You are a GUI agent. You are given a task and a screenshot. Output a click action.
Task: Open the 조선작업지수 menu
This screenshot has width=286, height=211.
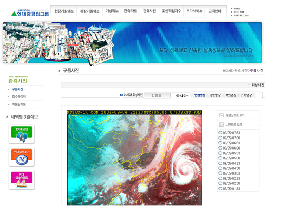(171, 11)
